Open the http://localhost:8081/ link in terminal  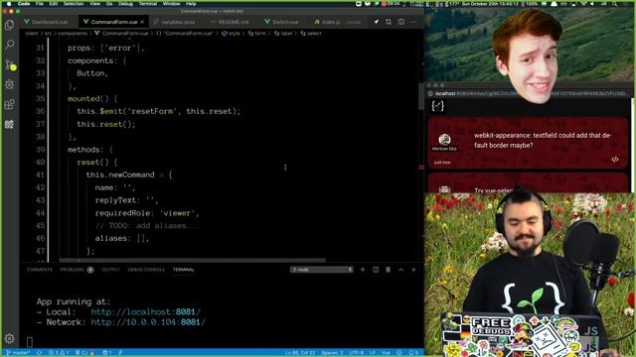point(146,312)
